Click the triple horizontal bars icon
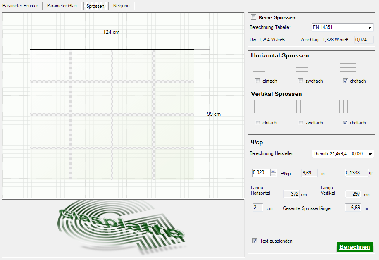Viewport: 379px width, 260px height. (348, 67)
